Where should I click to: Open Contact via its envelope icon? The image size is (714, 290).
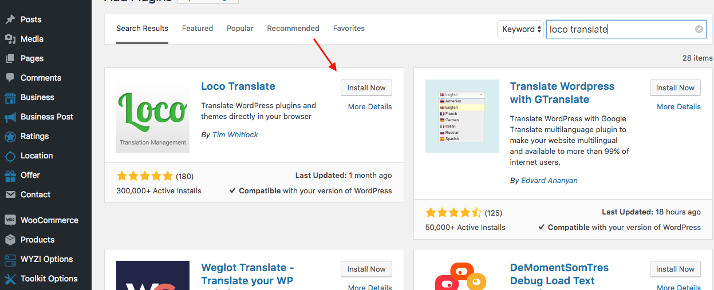10,194
